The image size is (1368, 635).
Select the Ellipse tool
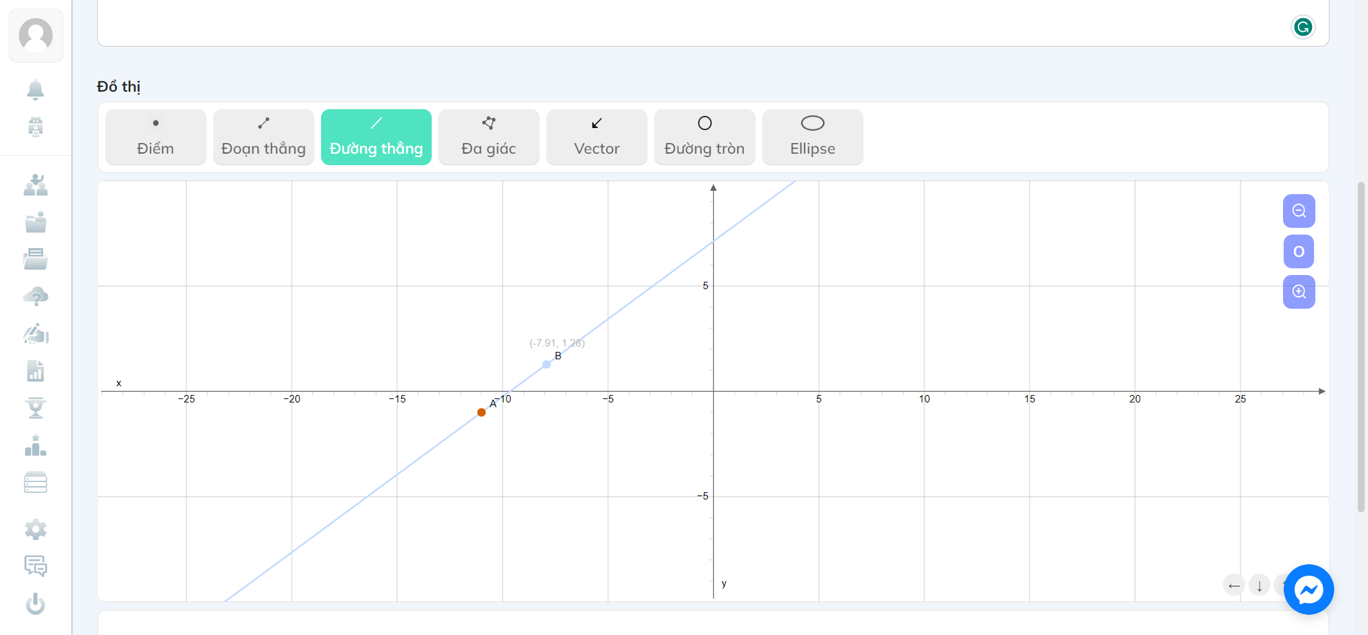click(813, 137)
